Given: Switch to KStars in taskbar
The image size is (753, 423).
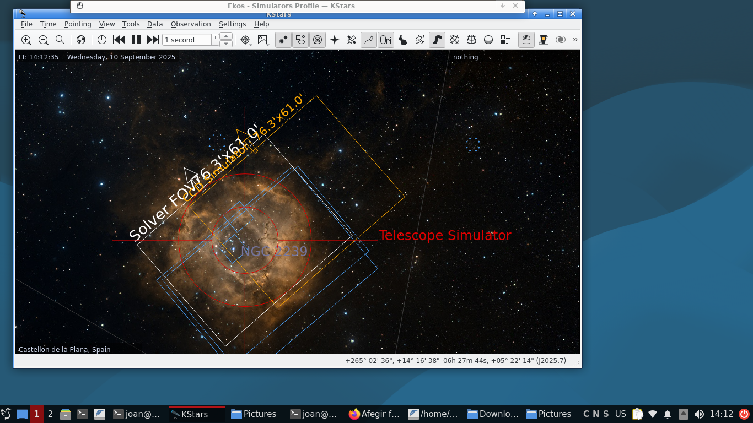Looking at the screenshot, I should tap(197, 414).
